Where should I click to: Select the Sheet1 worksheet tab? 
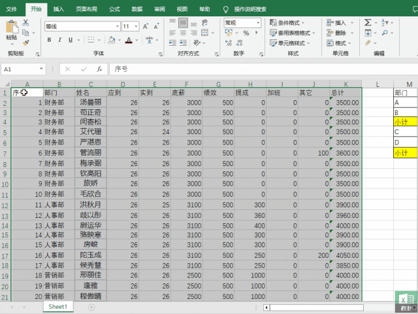(58, 307)
